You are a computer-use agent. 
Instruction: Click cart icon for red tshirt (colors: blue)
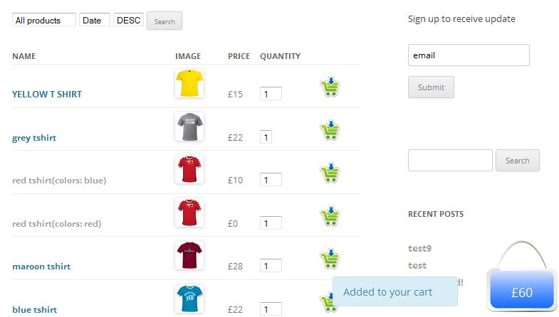pyautogui.click(x=330, y=173)
